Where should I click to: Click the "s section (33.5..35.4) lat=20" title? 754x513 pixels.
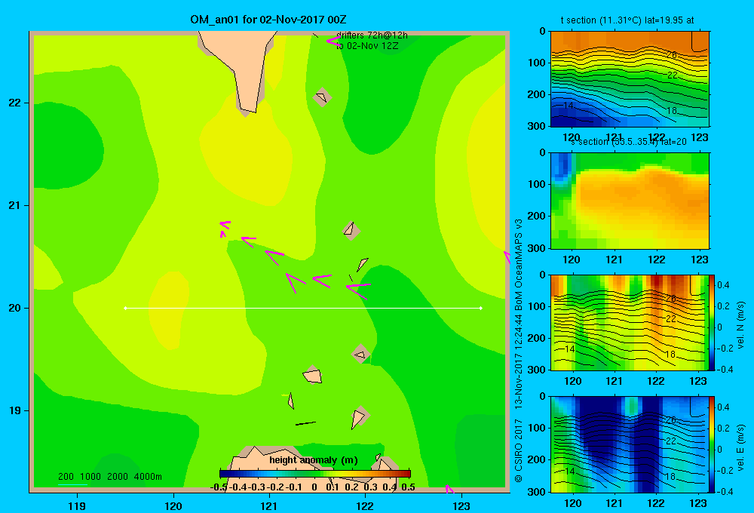(x=627, y=142)
